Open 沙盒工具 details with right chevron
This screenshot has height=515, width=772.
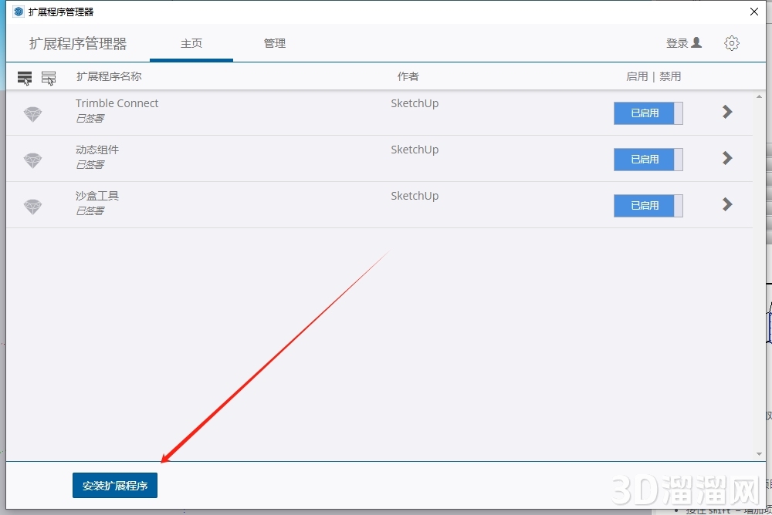[x=726, y=204]
